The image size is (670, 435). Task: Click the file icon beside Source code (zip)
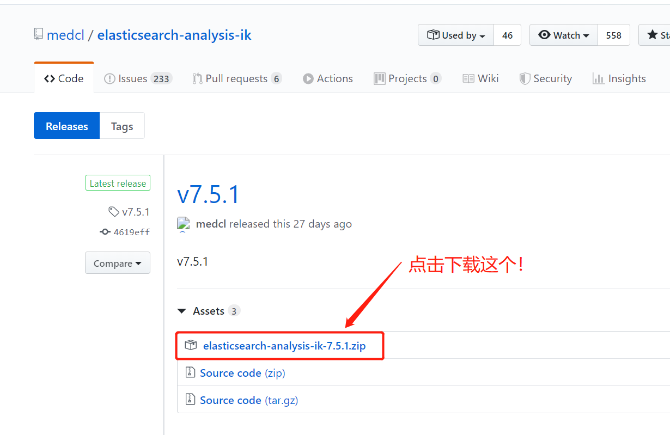click(190, 372)
